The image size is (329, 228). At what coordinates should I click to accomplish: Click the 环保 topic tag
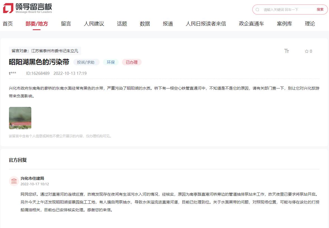[x=111, y=62]
